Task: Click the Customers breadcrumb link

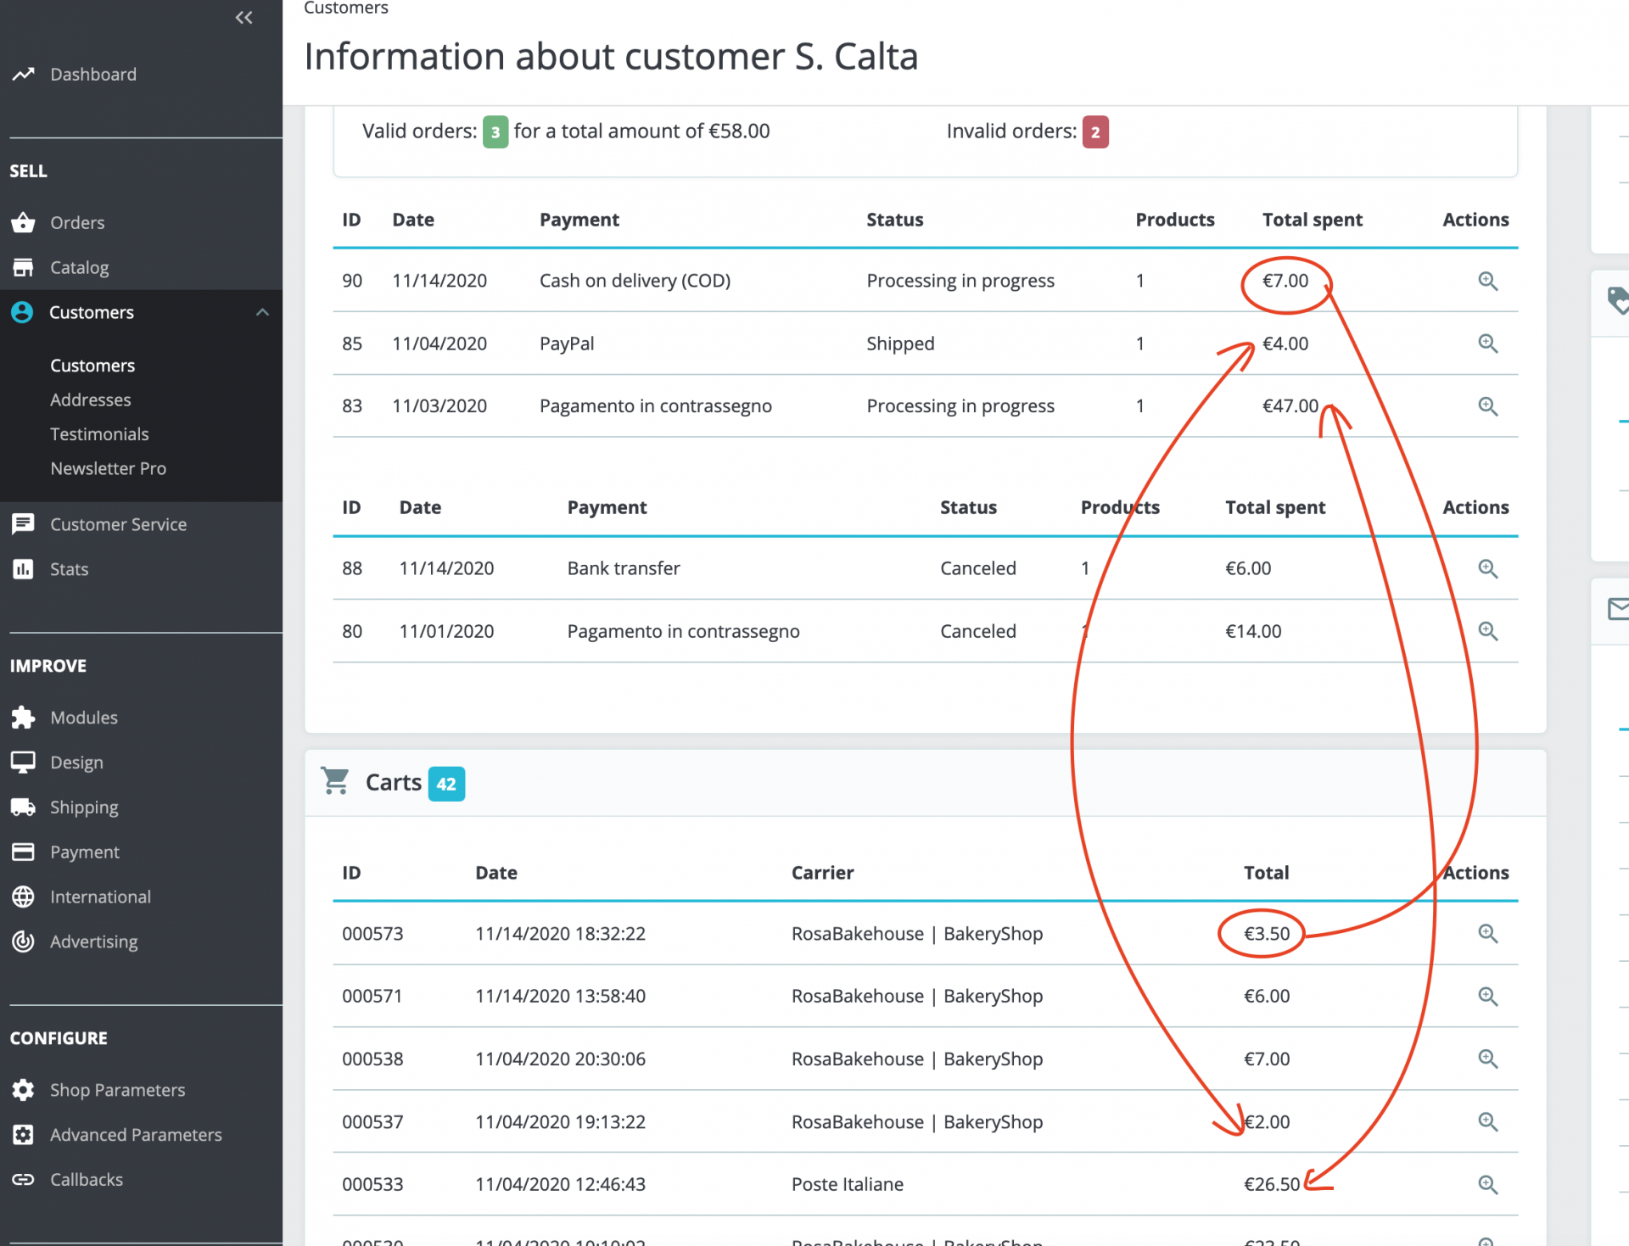Action: [x=345, y=8]
